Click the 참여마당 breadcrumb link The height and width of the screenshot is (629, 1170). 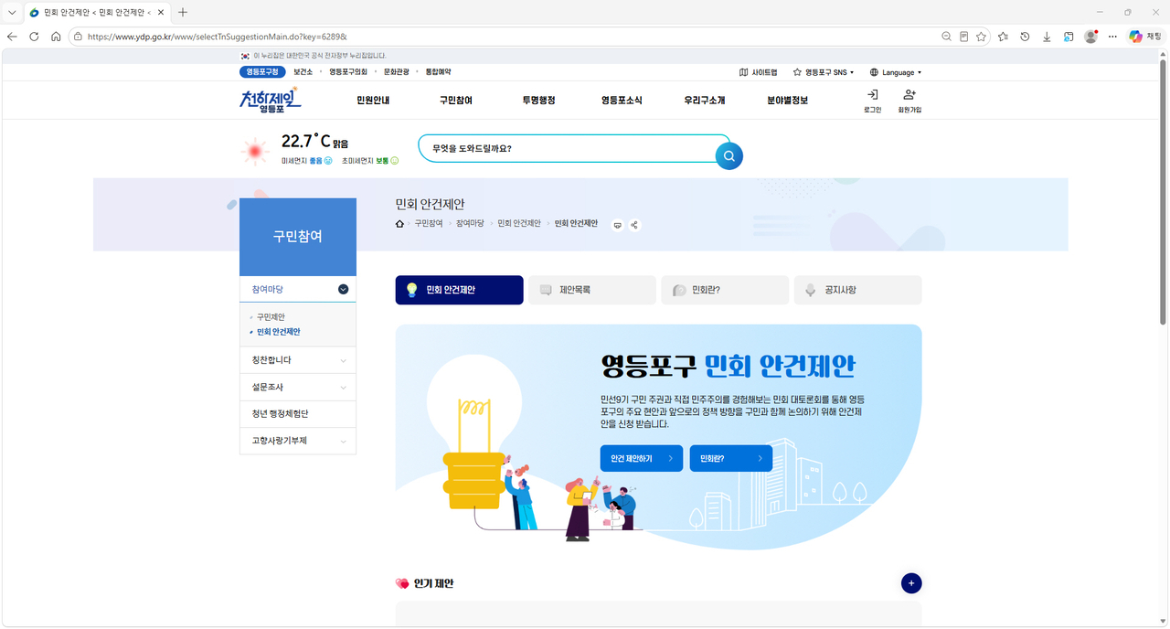[470, 224]
